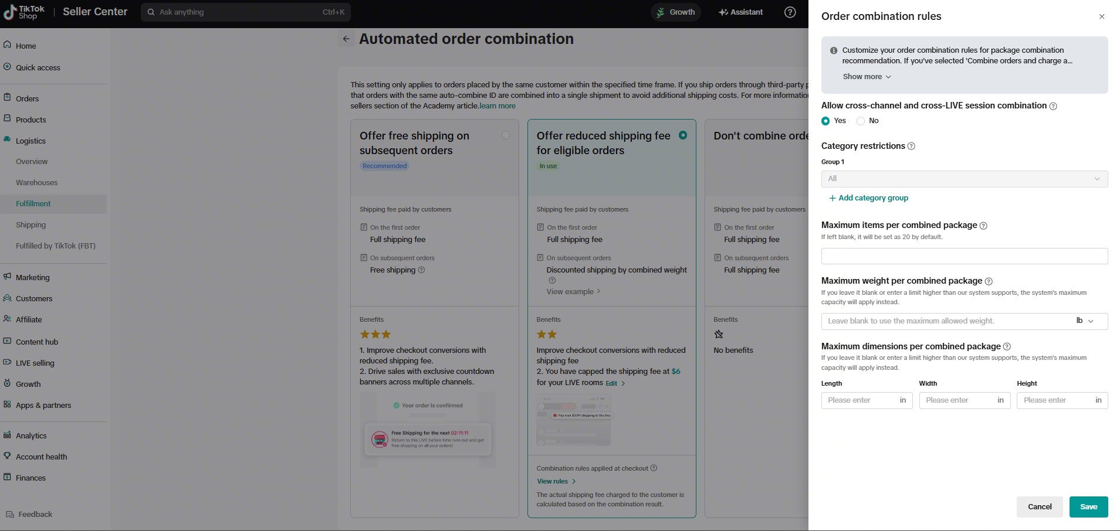The width and height of the screenshot is (1120, 531).
Task: Click the LIVE selling sidebar icon
Action: pyautogui.click(x=7, y=362)
